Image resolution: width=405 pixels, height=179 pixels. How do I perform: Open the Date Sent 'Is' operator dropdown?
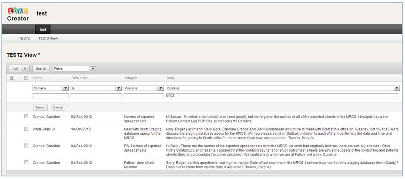click(96, 88)
